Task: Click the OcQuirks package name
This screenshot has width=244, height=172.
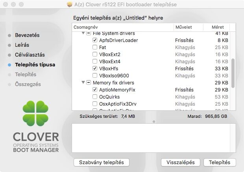Action: [x=109, y=97]
